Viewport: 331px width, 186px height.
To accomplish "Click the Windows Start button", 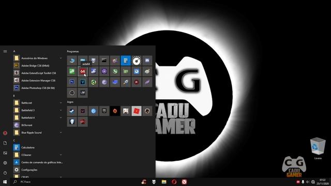I will (5, 182).
